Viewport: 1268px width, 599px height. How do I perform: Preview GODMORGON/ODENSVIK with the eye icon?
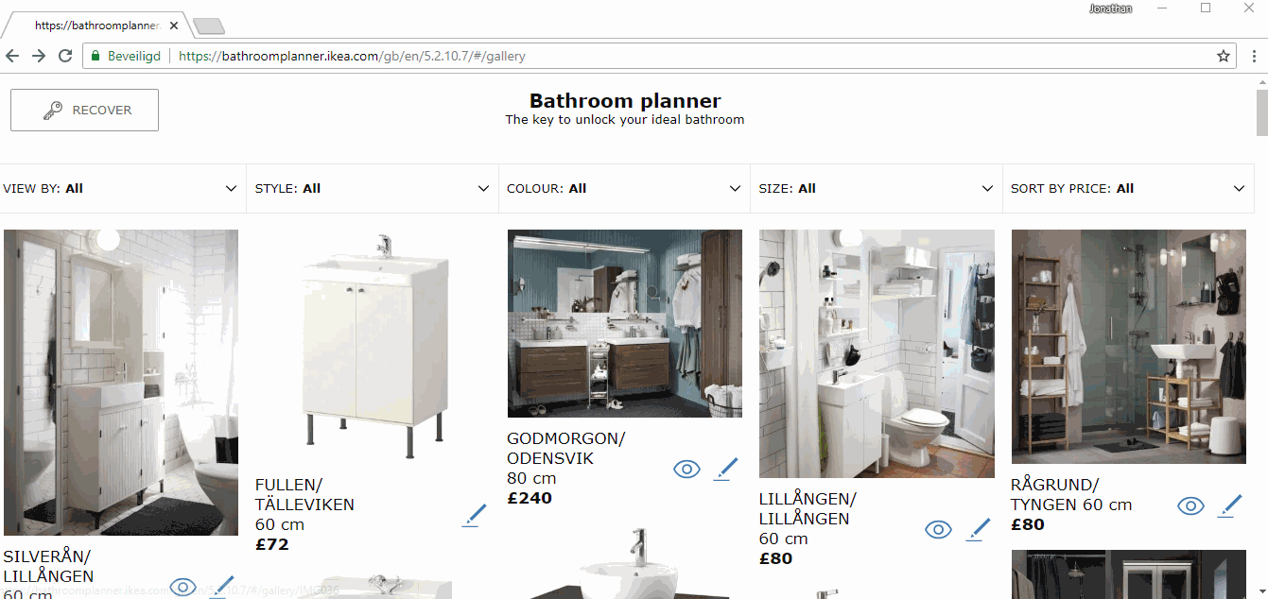(x=686, y=469)
